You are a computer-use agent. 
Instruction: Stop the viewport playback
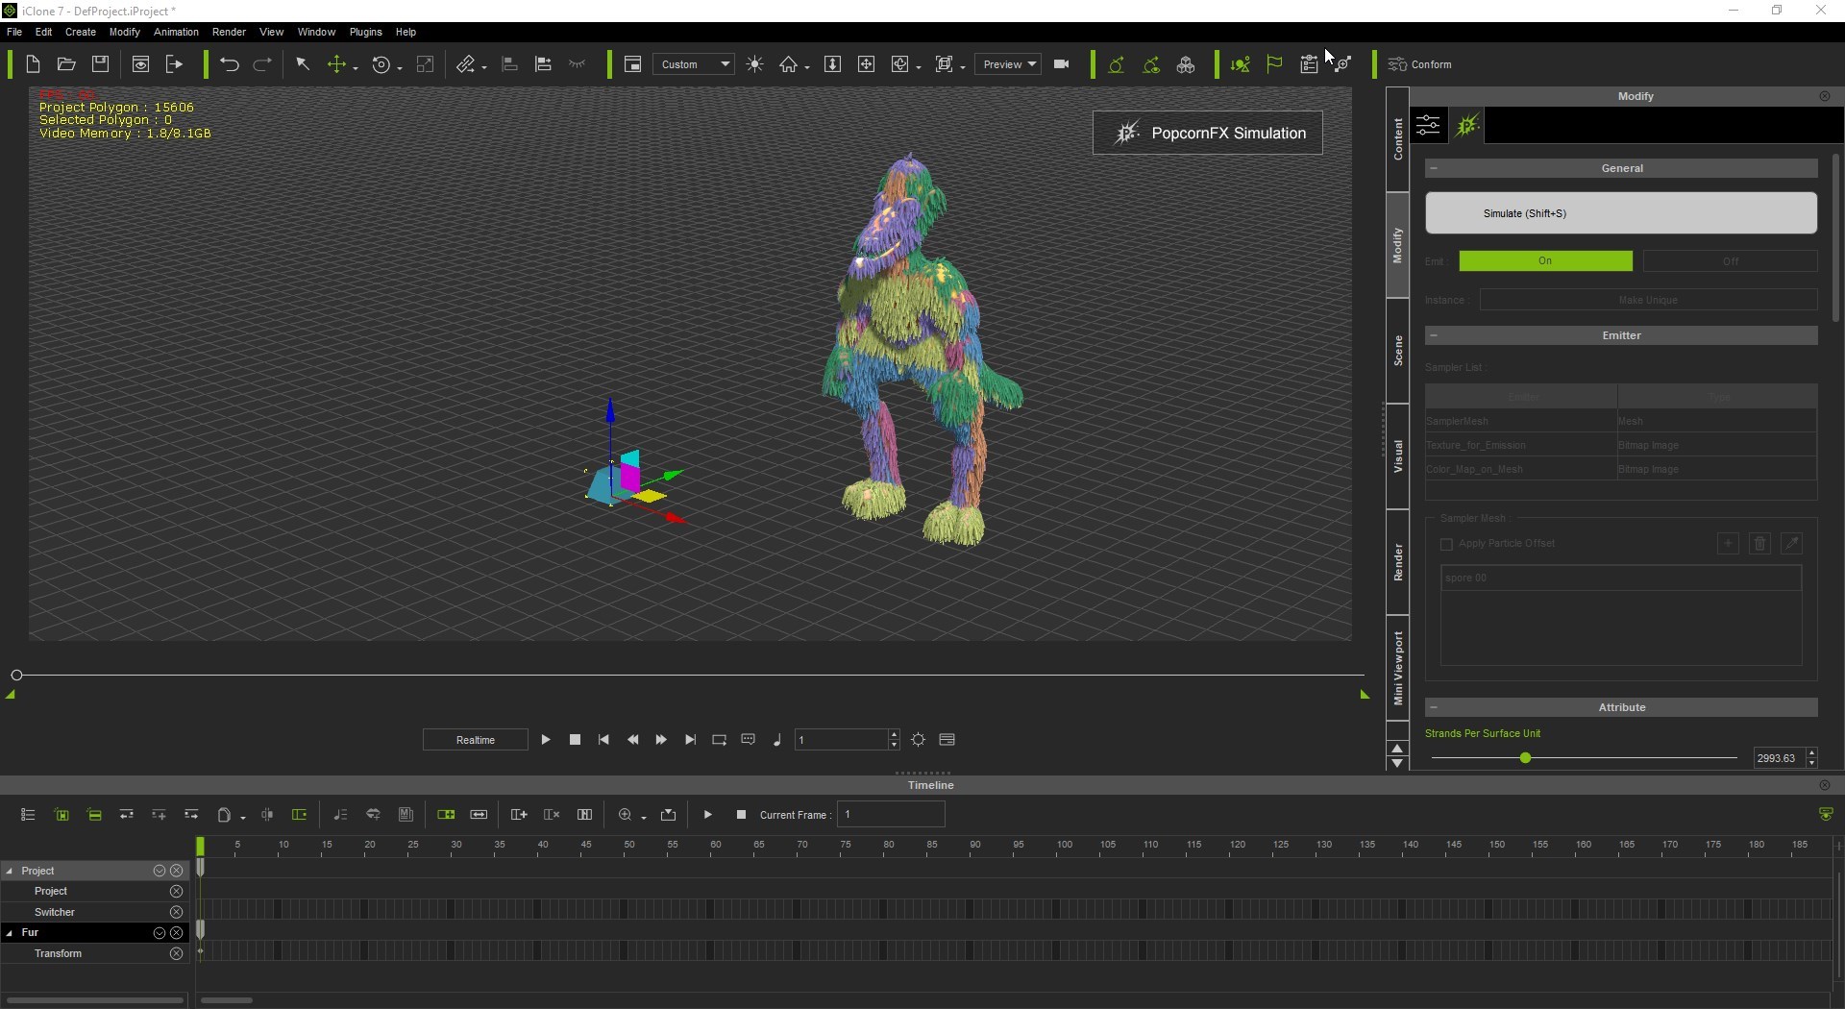coord(575,740)
